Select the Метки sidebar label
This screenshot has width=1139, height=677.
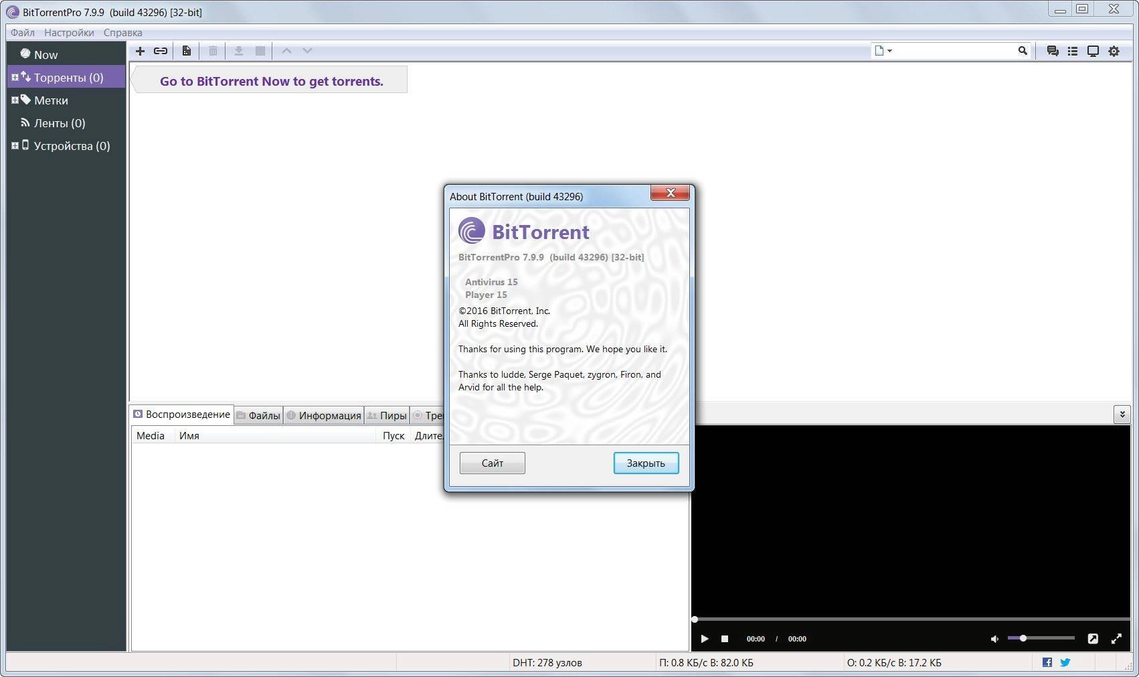(x=51, y=100)
